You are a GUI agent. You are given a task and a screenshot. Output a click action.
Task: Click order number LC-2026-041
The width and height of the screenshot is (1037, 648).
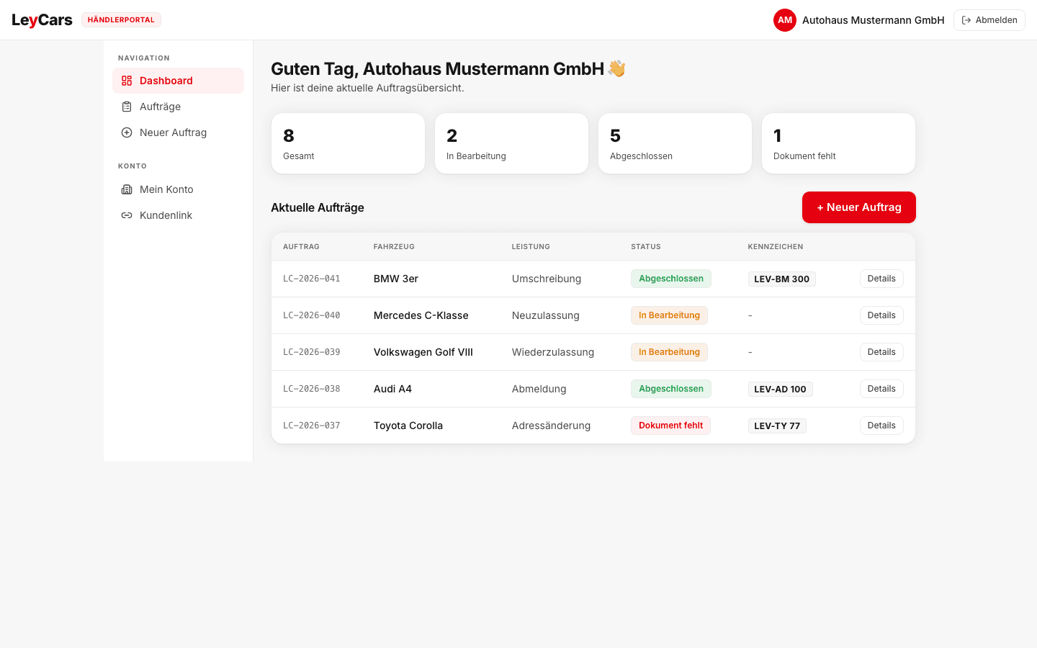[x=311, y=279]
